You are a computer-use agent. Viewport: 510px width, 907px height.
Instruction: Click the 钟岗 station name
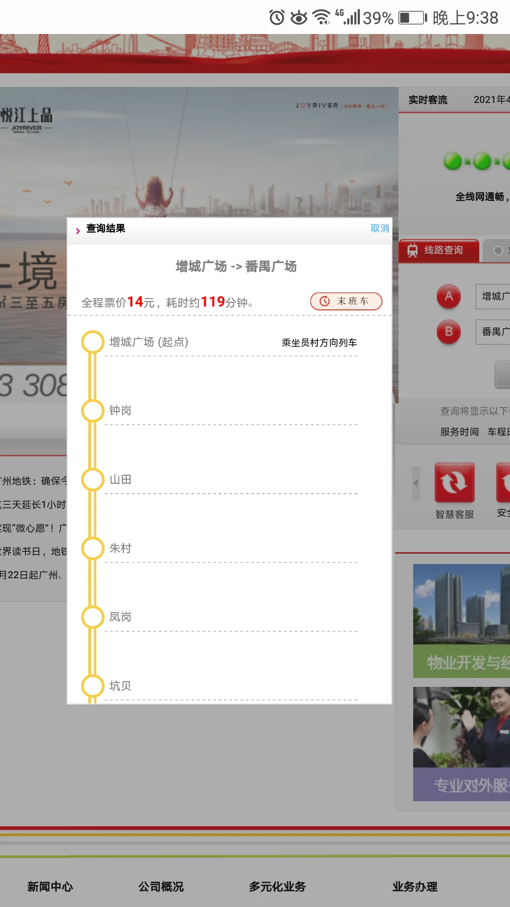(120, 411)
